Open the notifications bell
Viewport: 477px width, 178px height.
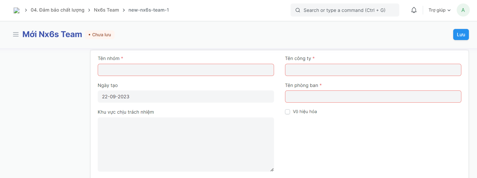[414, 10]
